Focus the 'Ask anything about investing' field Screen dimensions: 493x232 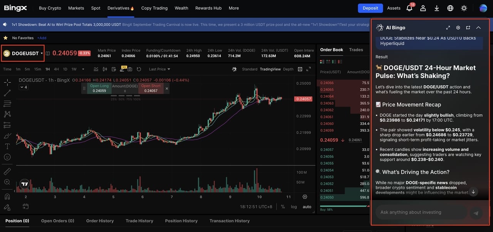(x=421, y=212)
